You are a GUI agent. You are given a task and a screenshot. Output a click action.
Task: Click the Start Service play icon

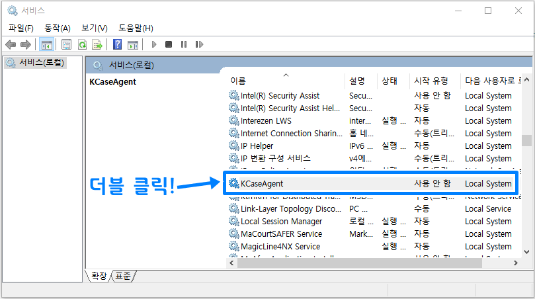coord(154,44)
